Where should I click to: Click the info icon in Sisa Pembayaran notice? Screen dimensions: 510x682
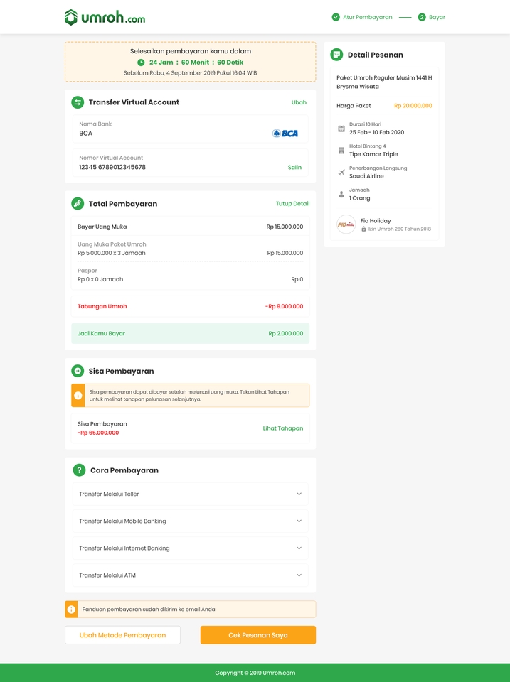78,396
